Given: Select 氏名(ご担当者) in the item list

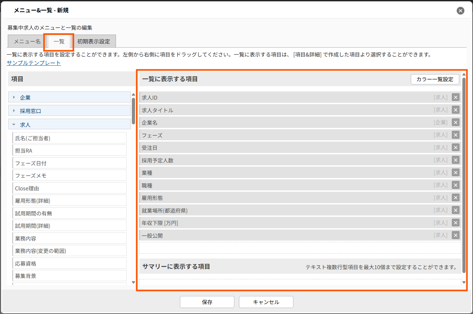Looking at the screenshot, I should [x=69, y=138].
